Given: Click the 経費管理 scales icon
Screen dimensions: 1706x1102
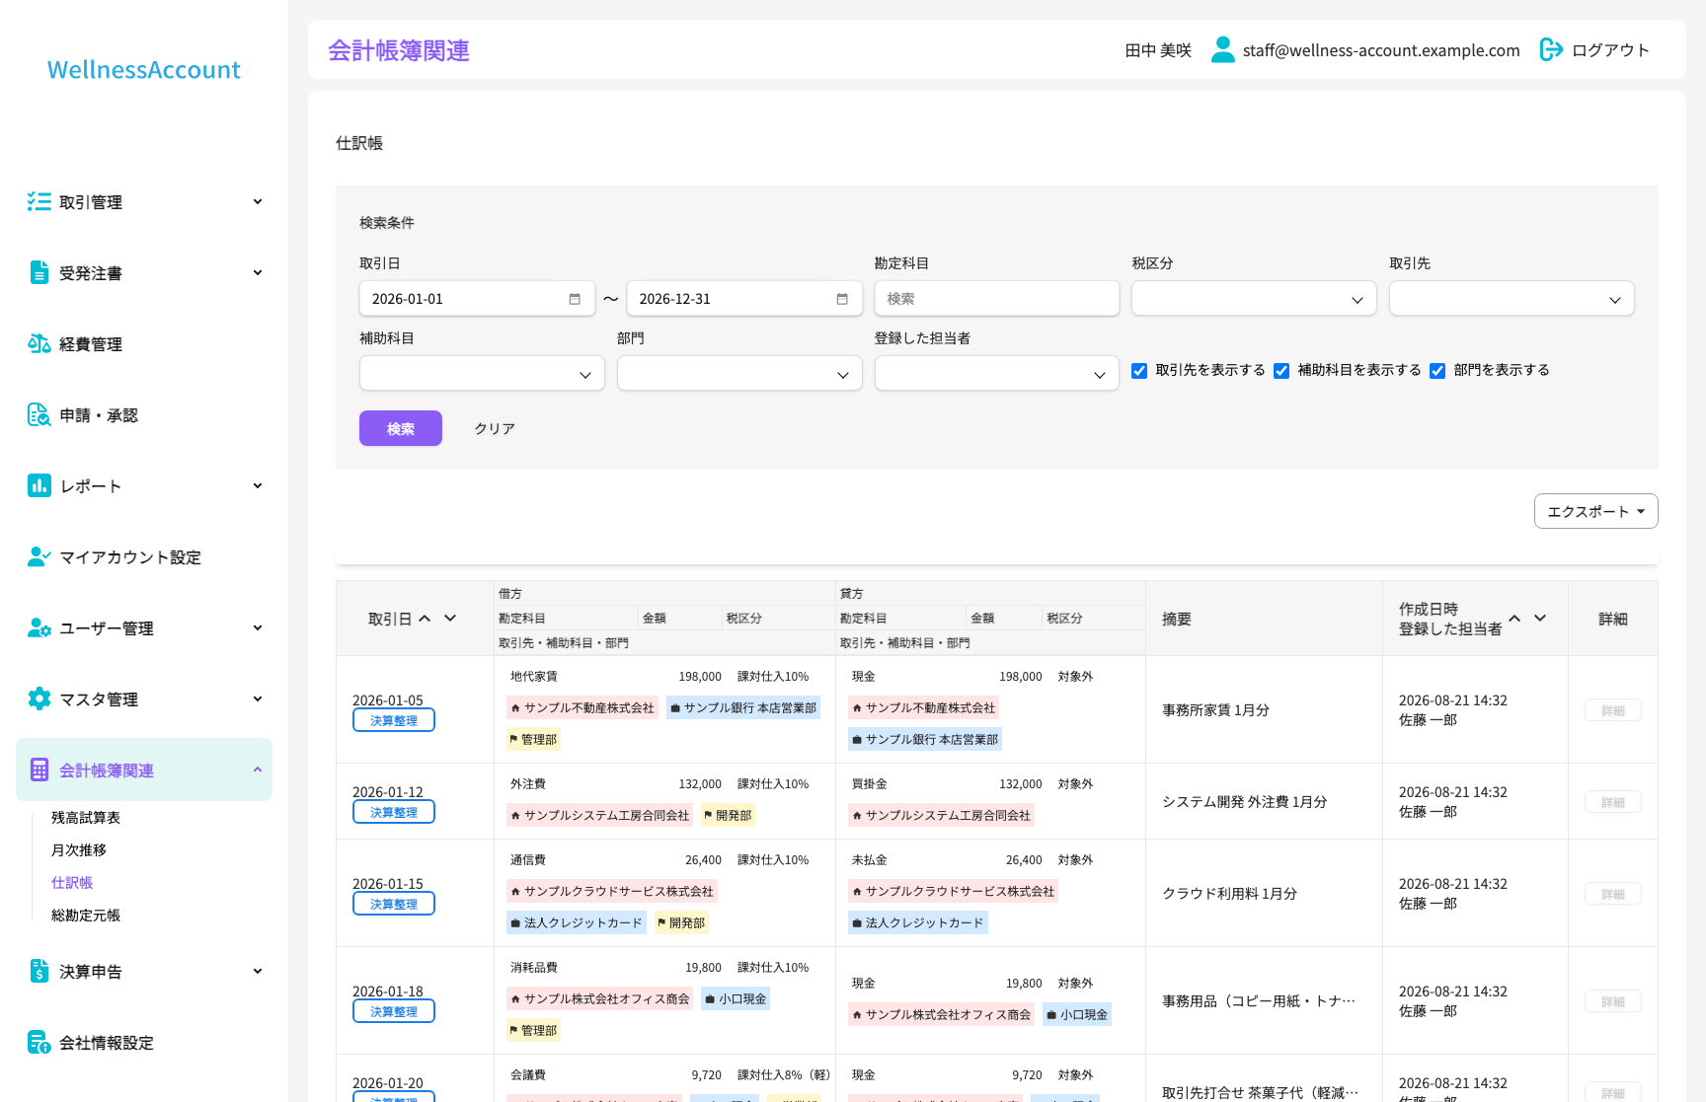Looking at the screenshot, I should click(x=39, y=344).
